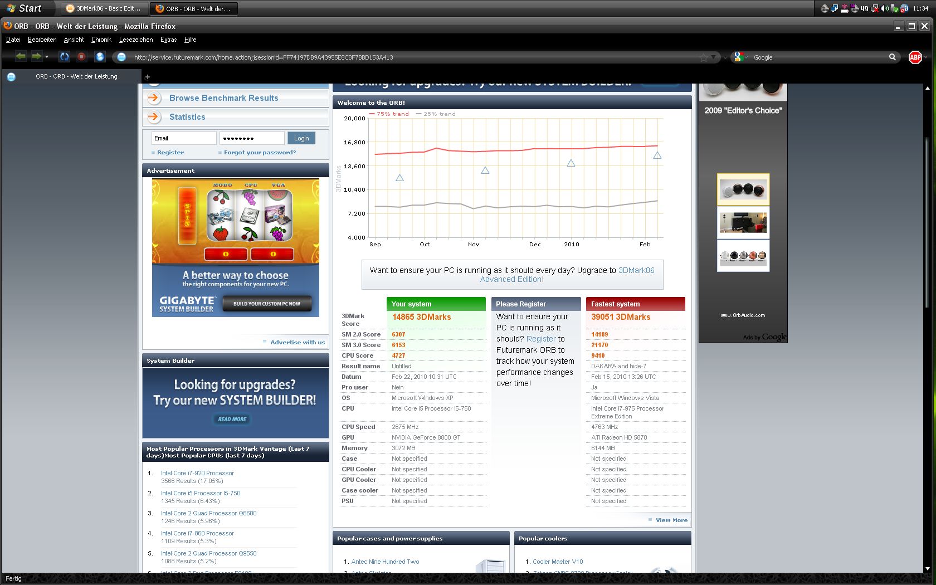936x585 pixels.
Task: Open 3DMark06 Advanced Edition link
Action: (567, 275)
